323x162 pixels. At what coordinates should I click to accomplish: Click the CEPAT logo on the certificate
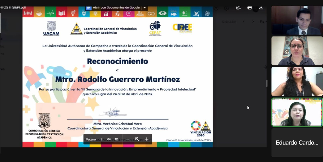155,28
